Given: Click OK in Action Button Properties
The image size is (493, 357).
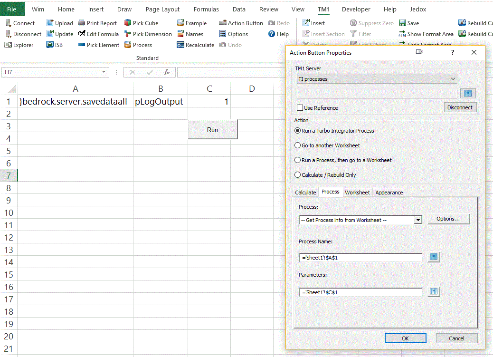Looking at the screenshot, I should coord(405,338).
